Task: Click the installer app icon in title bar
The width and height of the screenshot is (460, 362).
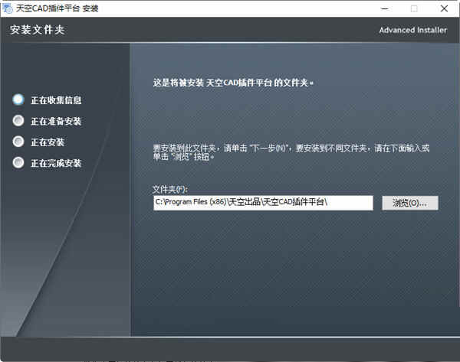Action: pyautogui.click(x=8, y=8)
